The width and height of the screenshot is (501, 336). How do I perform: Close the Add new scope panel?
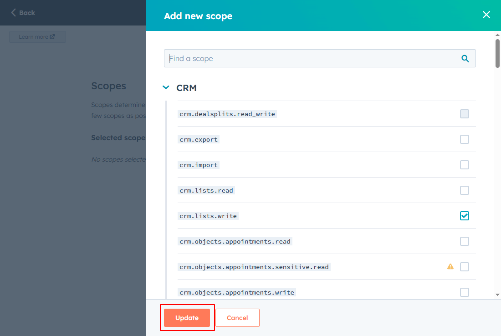[x=486, y=15]
